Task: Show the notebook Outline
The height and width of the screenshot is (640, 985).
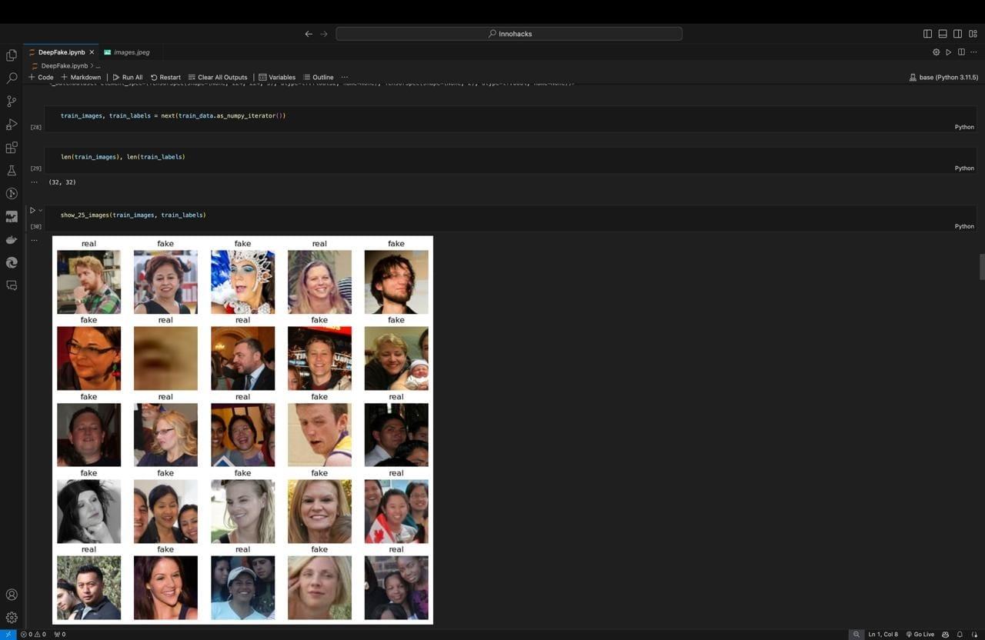Action: tap(319, 77)
